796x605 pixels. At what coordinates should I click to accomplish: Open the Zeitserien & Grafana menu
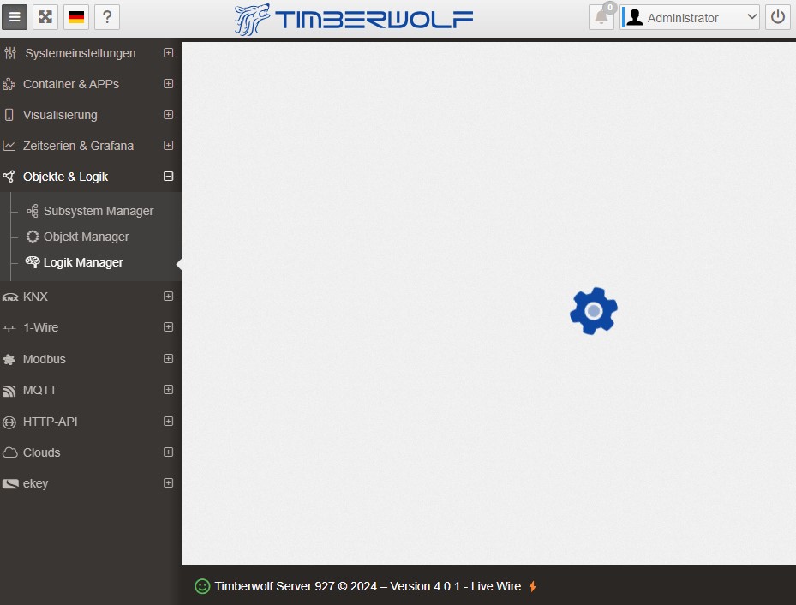coord(78,146)
